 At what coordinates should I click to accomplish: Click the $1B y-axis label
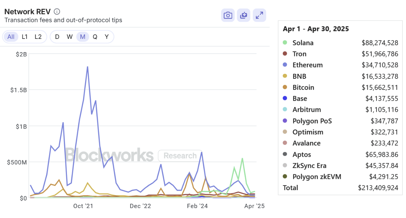[x=21, y=126]
